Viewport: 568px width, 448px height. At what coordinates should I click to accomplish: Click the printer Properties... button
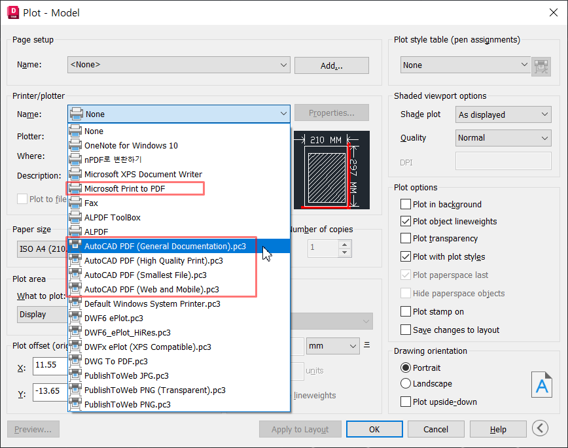[x=332, y=113]
